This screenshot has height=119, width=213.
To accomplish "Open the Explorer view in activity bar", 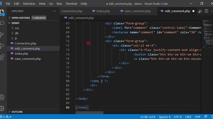I will [2, 13].
